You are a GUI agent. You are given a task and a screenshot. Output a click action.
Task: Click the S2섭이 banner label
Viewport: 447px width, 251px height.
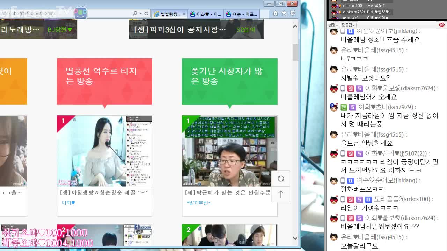pyautogui.click(x=246, y=30)
